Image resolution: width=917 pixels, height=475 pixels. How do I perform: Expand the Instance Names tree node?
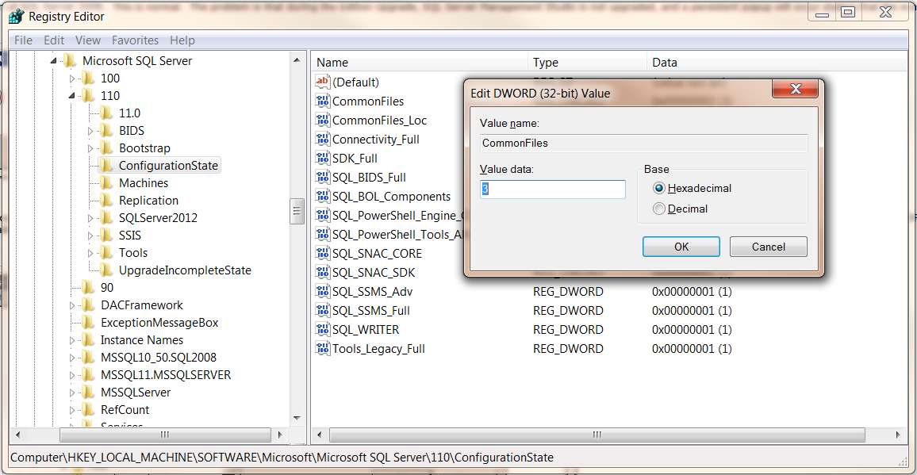point(72,340)
